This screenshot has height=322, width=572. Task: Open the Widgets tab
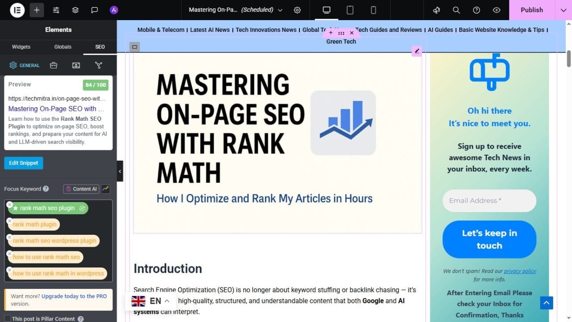(21, 47)
